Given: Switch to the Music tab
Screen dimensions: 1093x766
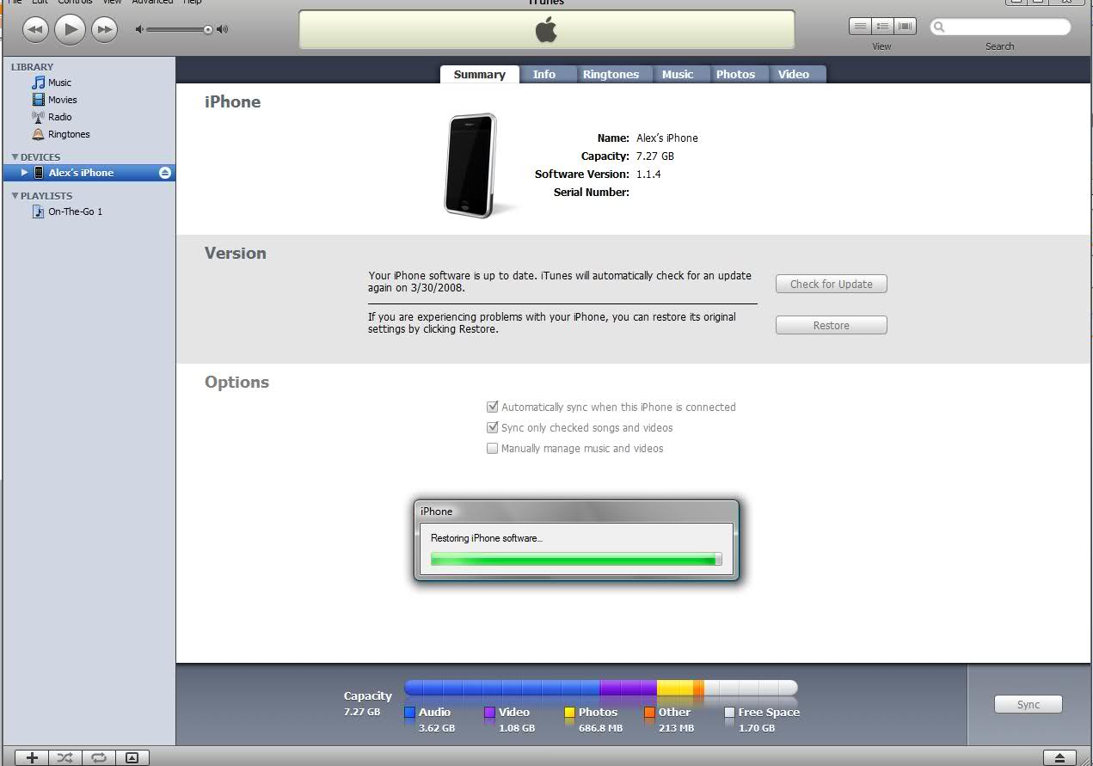Looking at the screenshot, I should (x=678, y=74).
